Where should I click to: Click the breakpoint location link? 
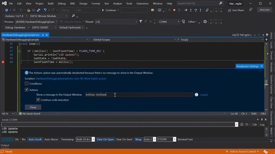click(71, 79)
